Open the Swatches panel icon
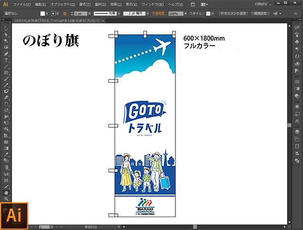The width and height of the screenshot is (303, 230). point(297,27)
